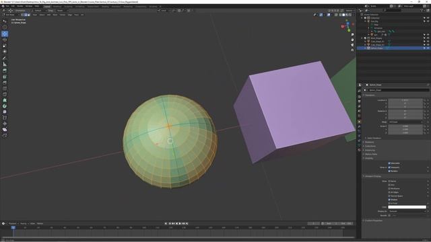Open the rotation Mode dropdown

(405, 122)
